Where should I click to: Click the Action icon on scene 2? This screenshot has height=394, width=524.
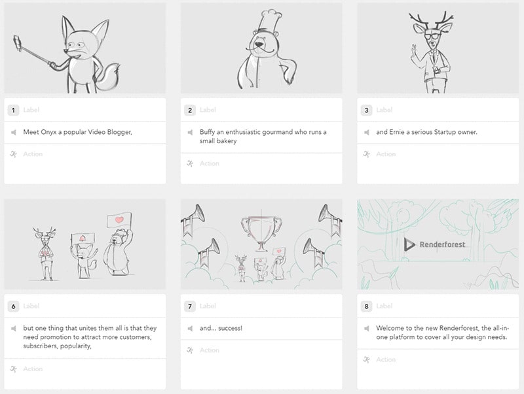[189, 163]
